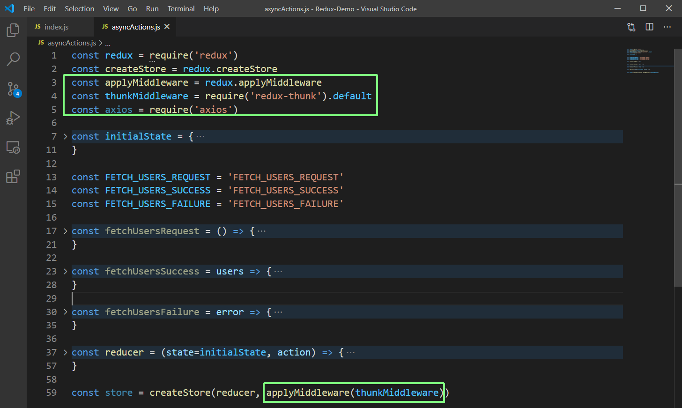Image resolution: width=682 pixels, height=408 pixels.
Task: Click JS file icon on index.js tab
Action: pos(37,27)
